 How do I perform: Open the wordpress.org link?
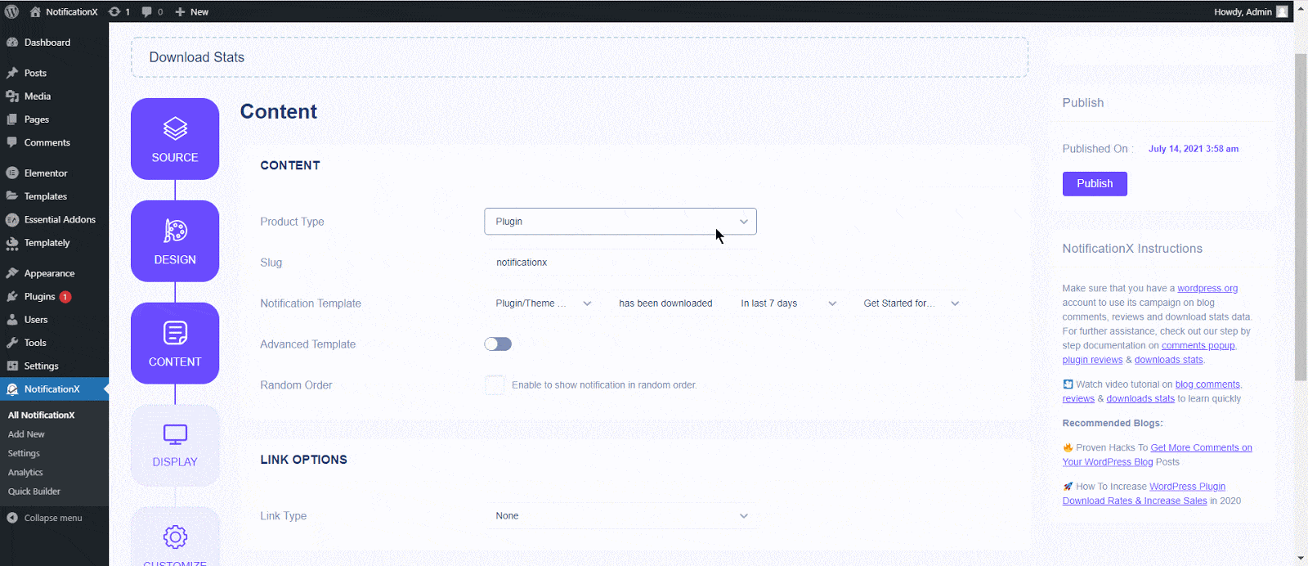click(1207, 289)
